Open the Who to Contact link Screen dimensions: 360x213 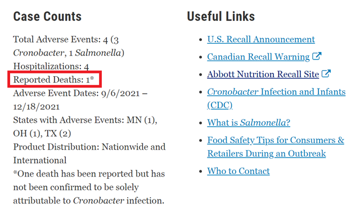coord(238,171)
